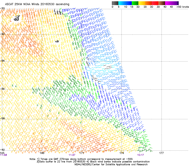Click the purple time stamp '11:57'
190x166 pixels.
point(72,155)
